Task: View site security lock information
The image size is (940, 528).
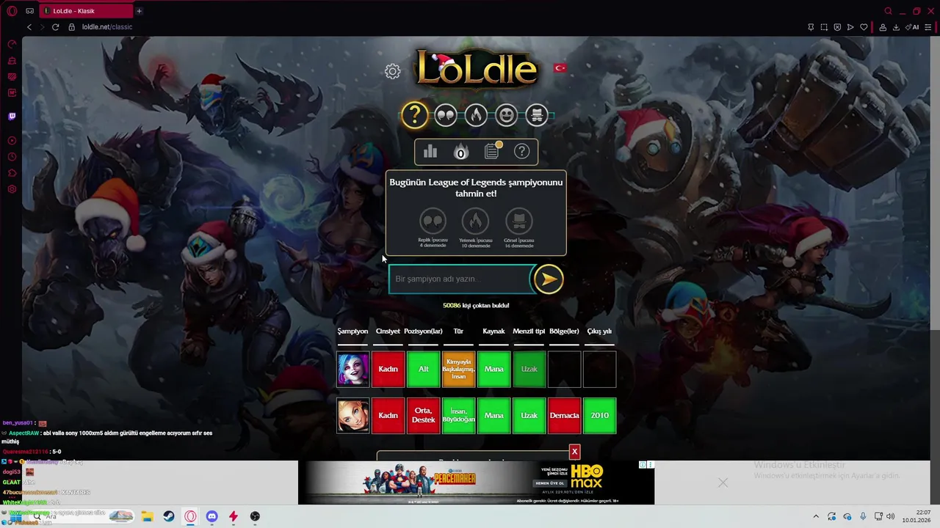Action: coord(71,27)
